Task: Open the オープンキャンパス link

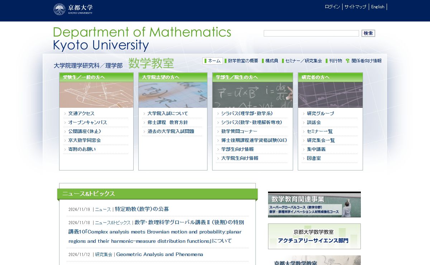Action: 87,122
